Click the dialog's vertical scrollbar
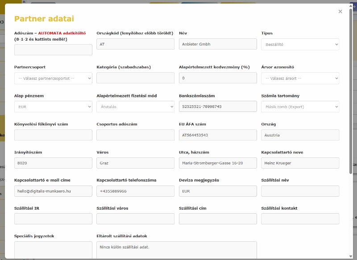 pos(351,98)
